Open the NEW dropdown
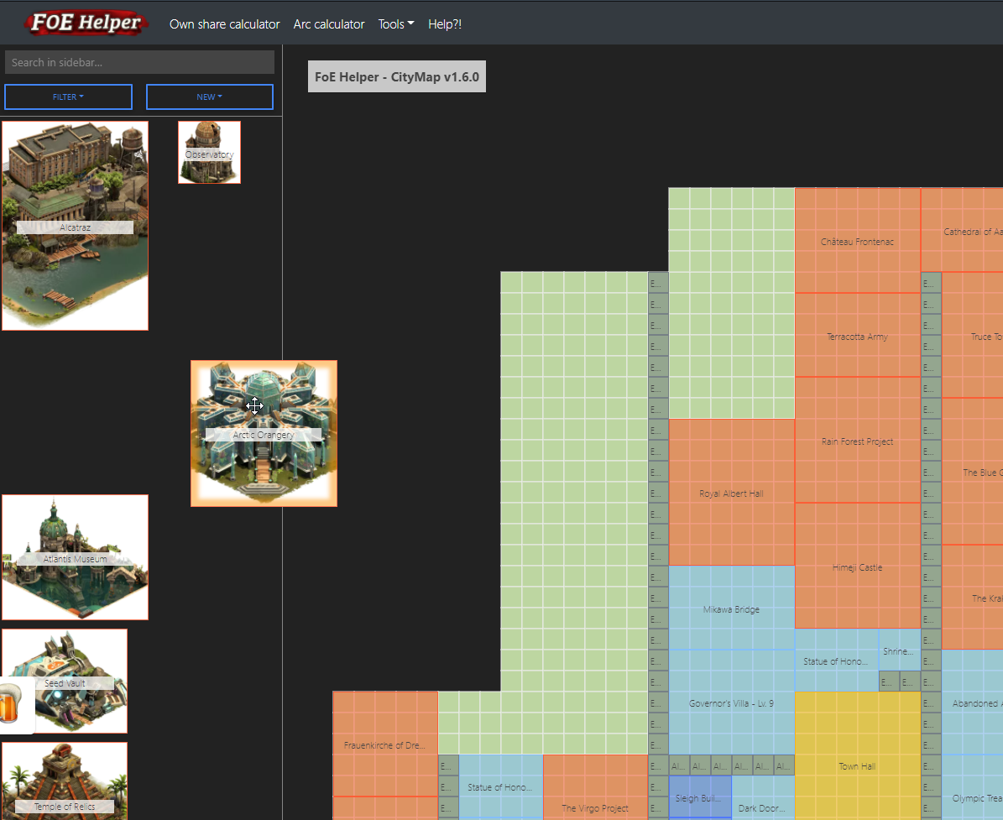The height and width of the screenshot is (820, 1003). 210,97
